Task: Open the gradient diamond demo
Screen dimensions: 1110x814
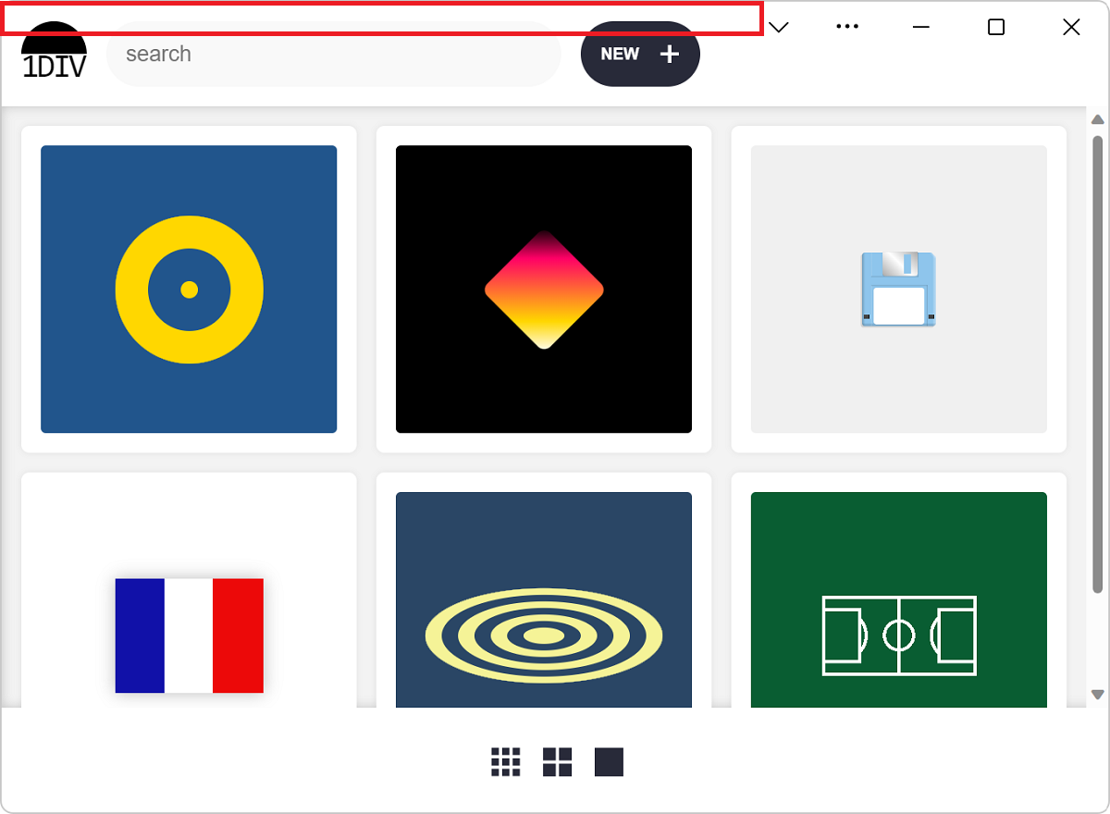Action: [x=544, y=289]
